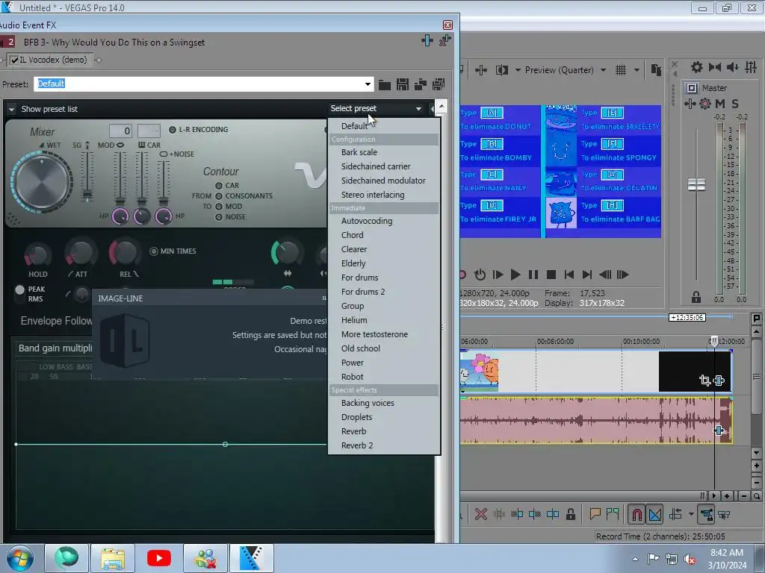The height and width of the screenshot is (573, 765).
Task: Open the Preset combo box dropdown arrow
Action: click(368, 84)
